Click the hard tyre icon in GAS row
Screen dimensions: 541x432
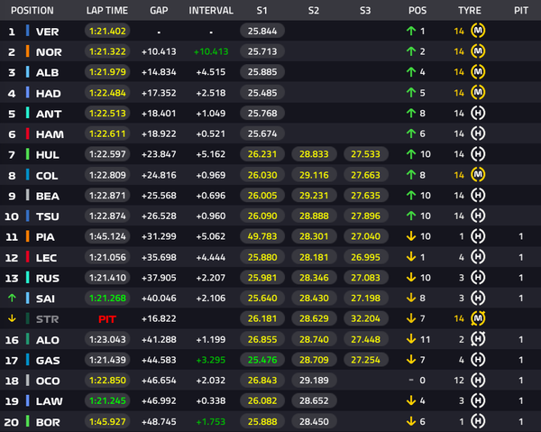click(x=478, y=360)
